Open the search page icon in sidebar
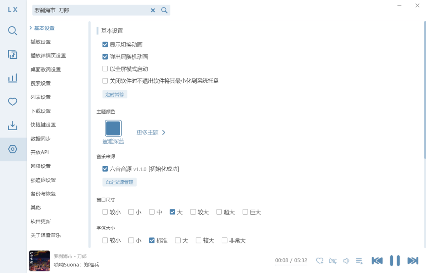Screen dimensions: 426x273 (x=13, y=31)
